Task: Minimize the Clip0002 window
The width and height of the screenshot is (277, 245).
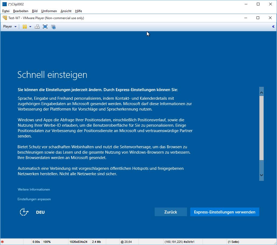Action: click(246, 4)
